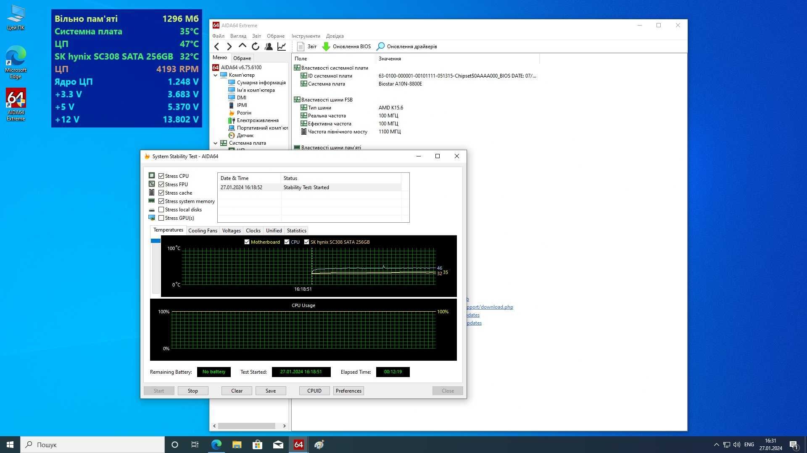Click blue graph scale slider handle
The width and height of the screenshot is (807, 453).
point(156,241)
